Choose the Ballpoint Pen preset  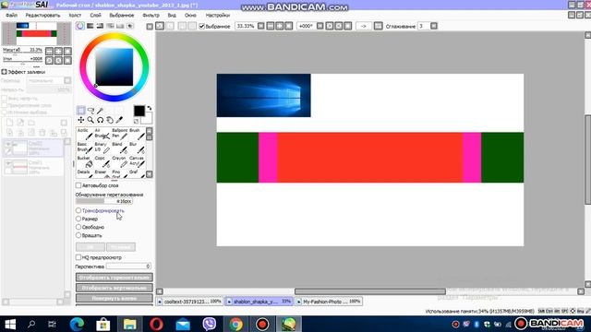pyautogui.click(x=120, y=134)
